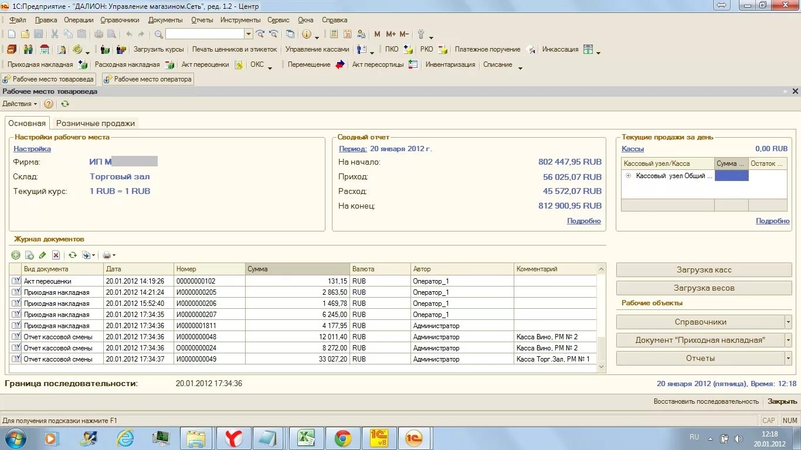
Task: Expand the Инкассация dropdown arrow
Action: click(598, 52)
